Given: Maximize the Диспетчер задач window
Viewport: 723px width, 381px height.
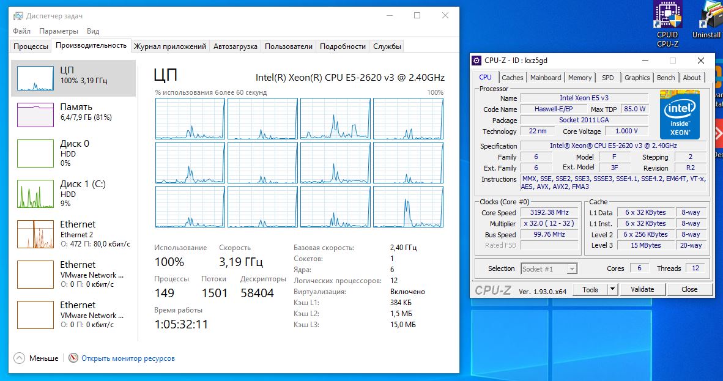Looking at the screenshot, I should pyautogui.click(x=417, y=15).
